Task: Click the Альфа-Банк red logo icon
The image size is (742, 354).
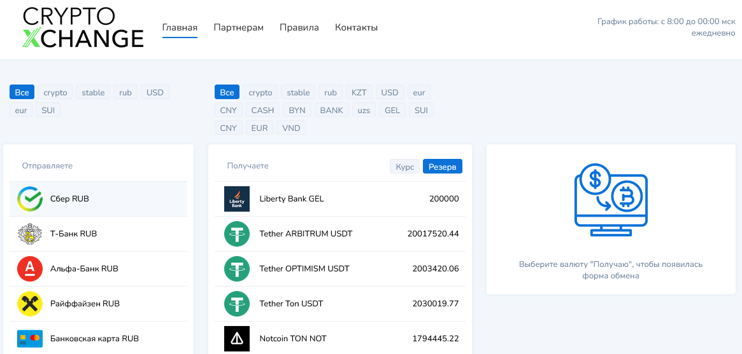Action: [31, 269]
